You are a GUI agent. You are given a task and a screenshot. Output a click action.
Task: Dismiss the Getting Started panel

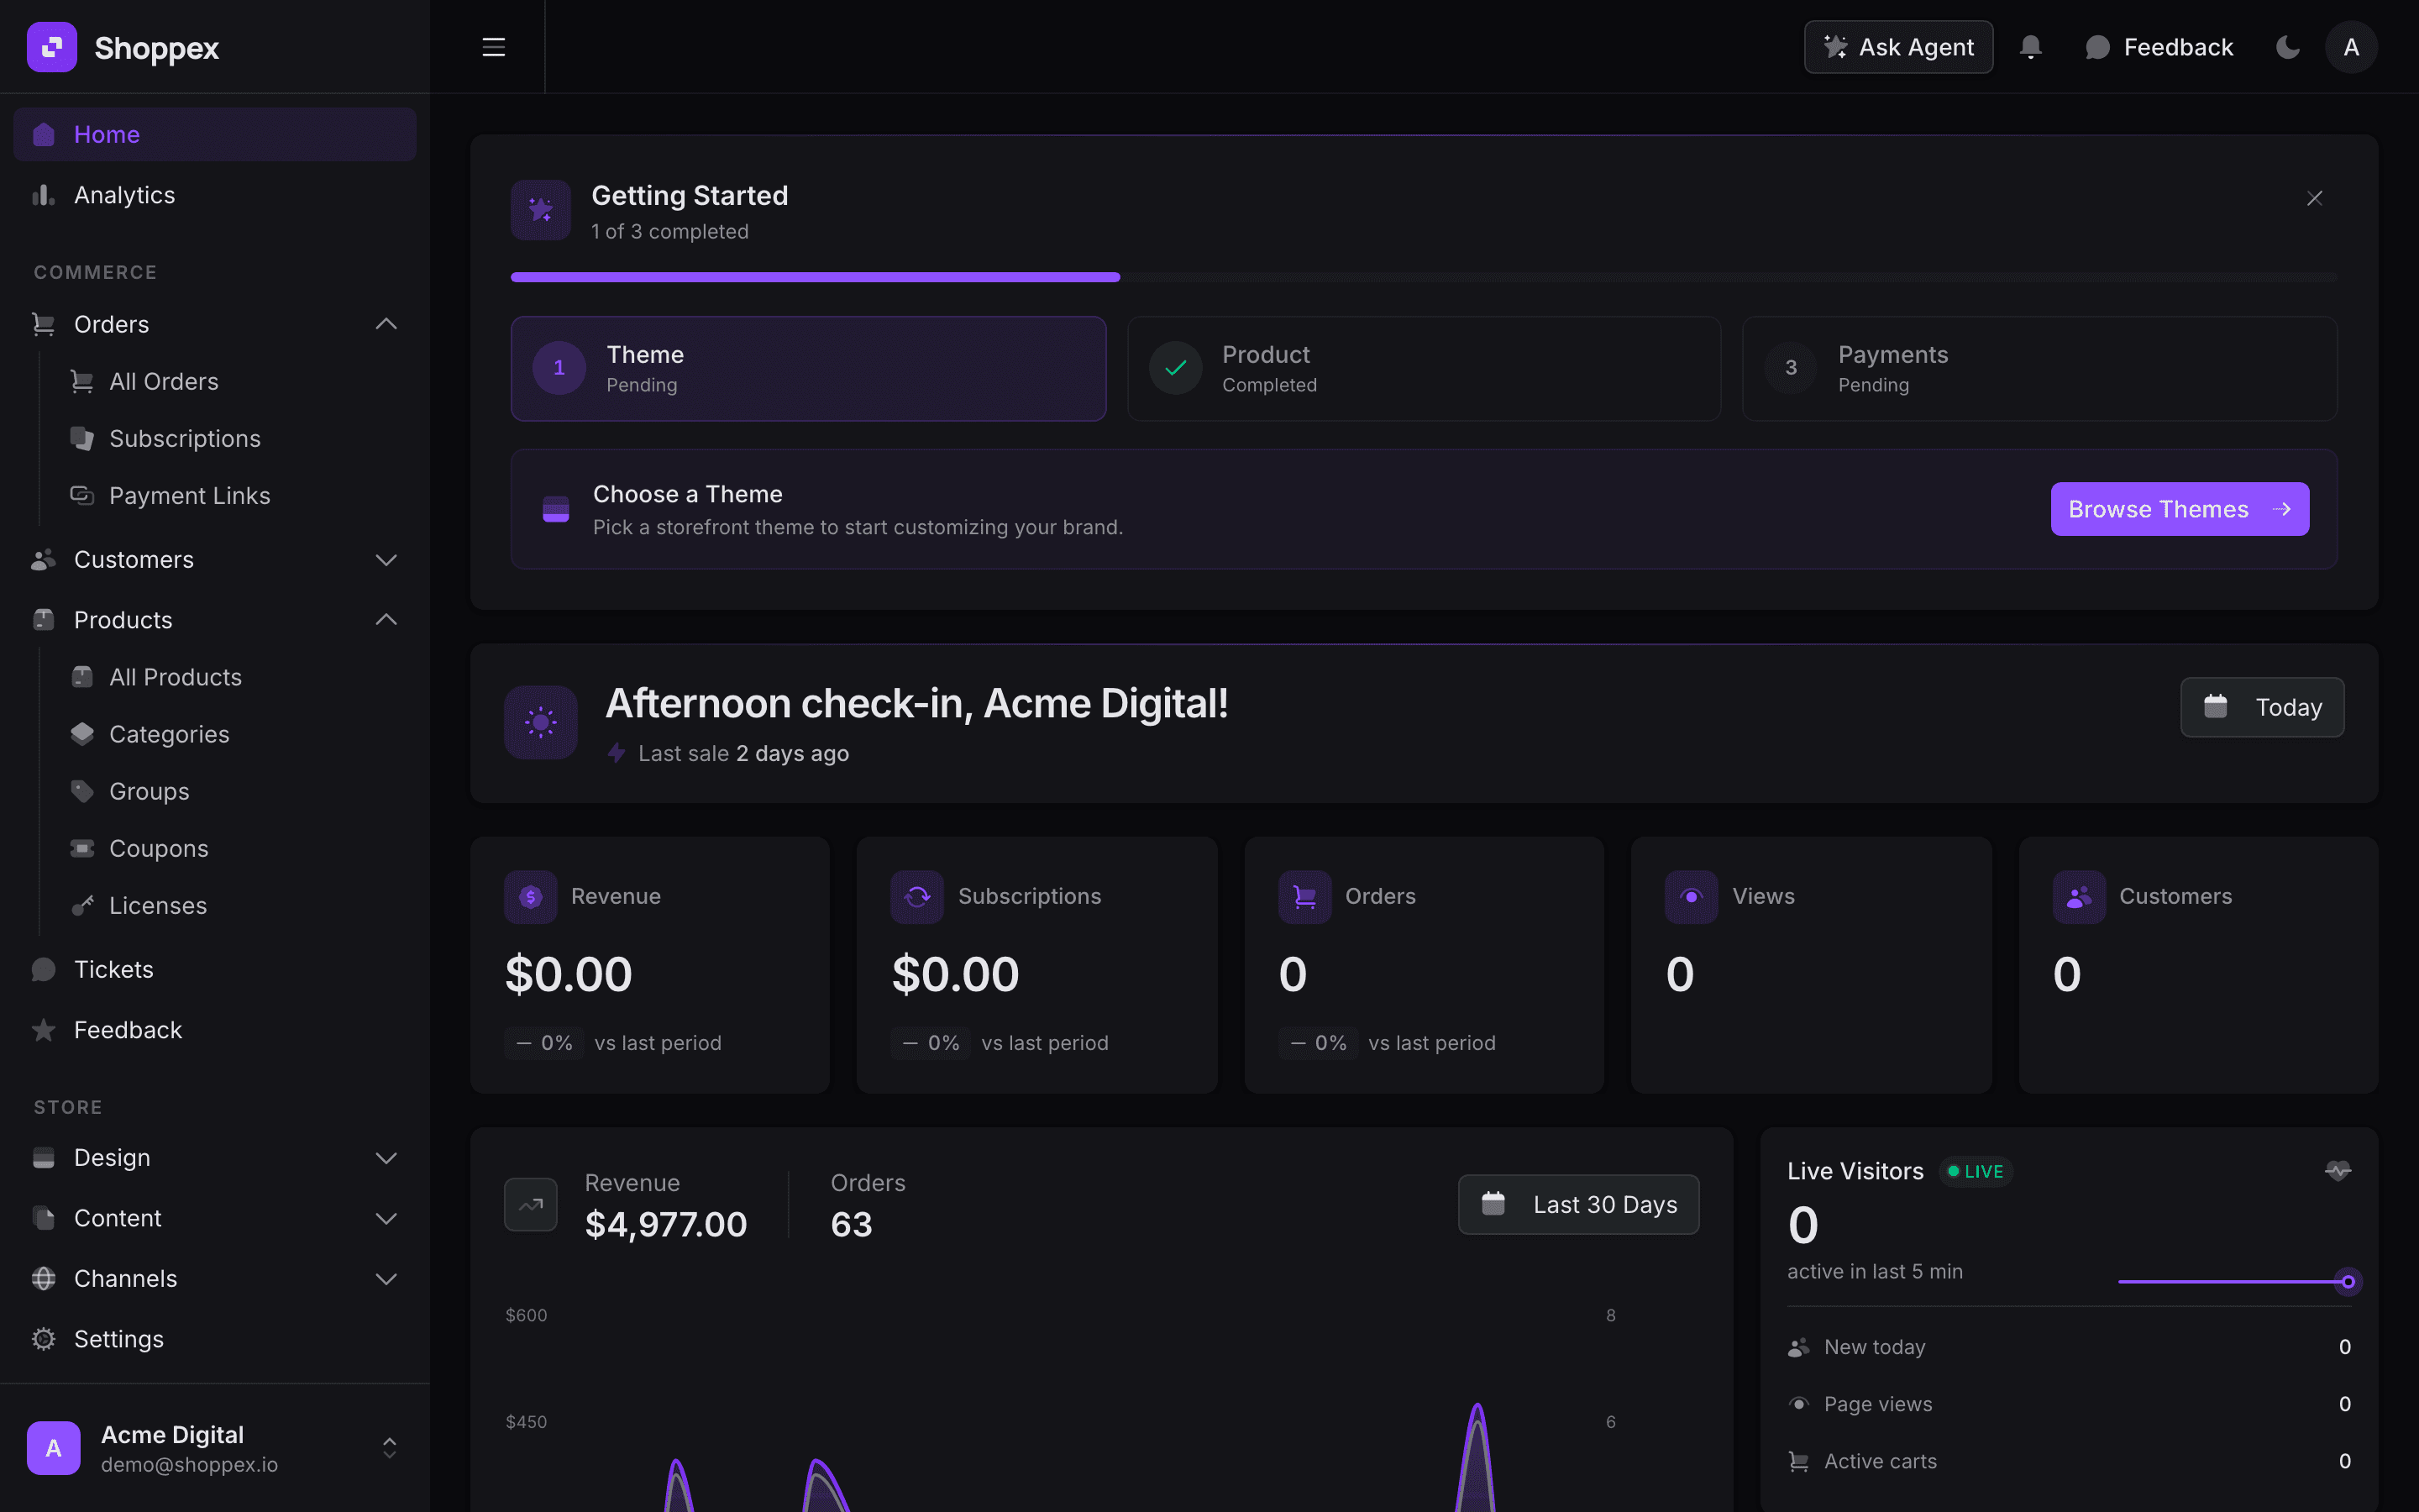tap(2315, 198)
